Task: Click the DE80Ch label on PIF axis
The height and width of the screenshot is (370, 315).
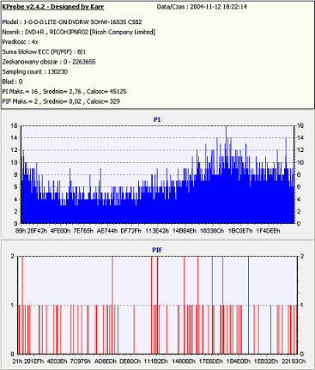Action: click(x=130, y=361)
